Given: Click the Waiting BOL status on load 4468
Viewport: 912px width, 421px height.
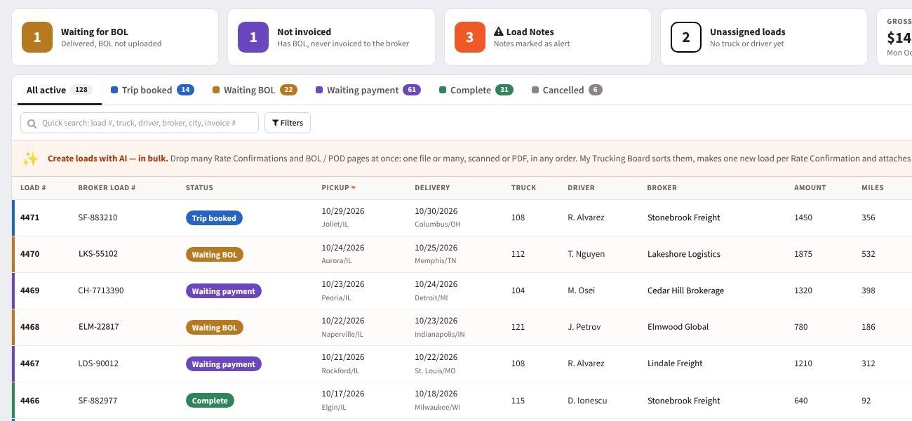Looking at the screenshot, I should (214, 328).
